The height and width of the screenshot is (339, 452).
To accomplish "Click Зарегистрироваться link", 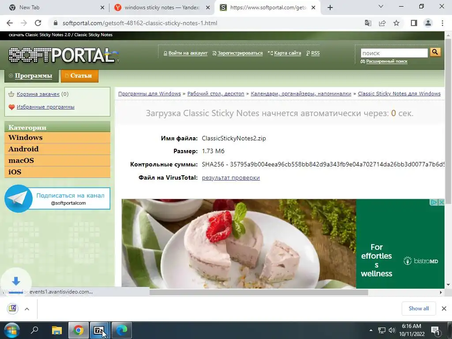I will [x=240, y=53].
